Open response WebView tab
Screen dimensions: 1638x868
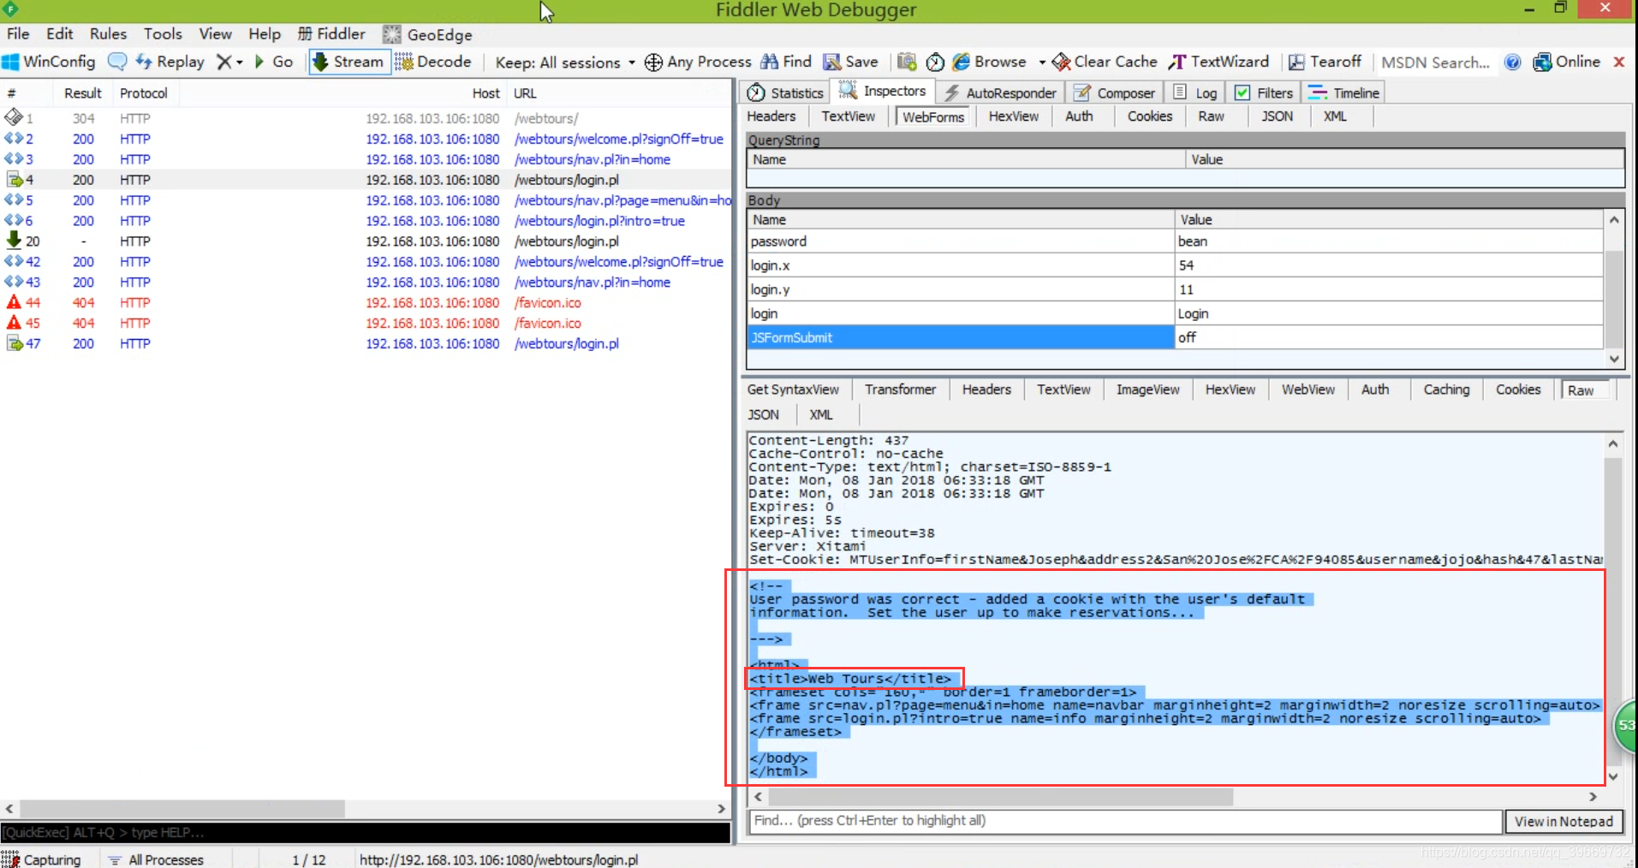tap(1308, 389)
